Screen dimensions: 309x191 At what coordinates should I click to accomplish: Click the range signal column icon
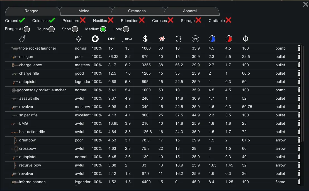click(x=195, y=39)
